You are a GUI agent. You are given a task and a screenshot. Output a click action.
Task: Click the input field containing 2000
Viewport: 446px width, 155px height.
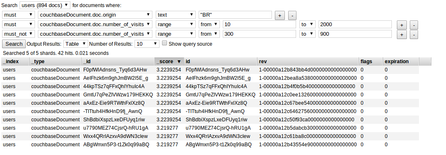[x=355, y=25]
